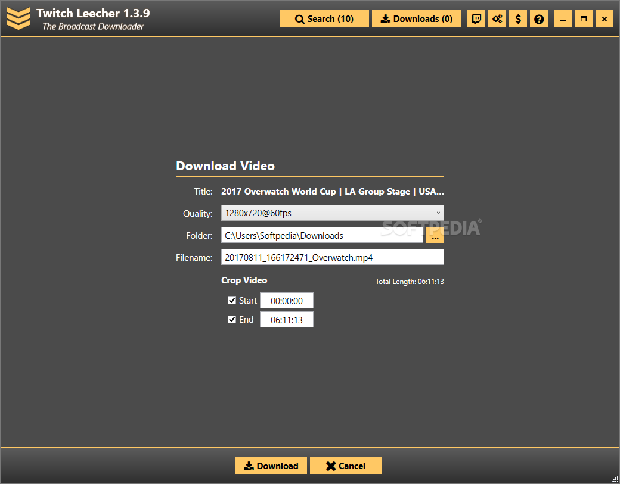Screen dimensions: 620x484
Task: Open the Search (10) view
Action: coord(324,18)
